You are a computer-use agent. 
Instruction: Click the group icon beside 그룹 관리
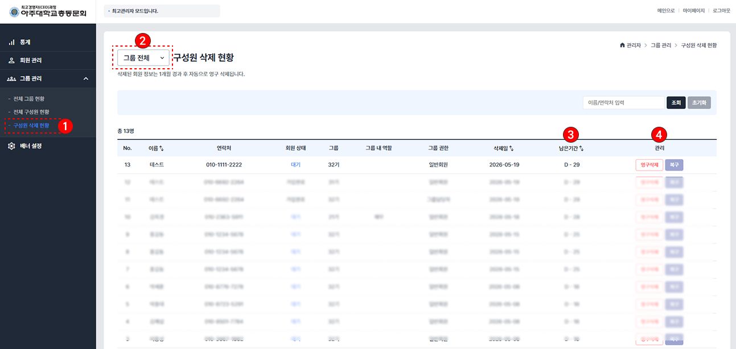(x=11, y=78)
